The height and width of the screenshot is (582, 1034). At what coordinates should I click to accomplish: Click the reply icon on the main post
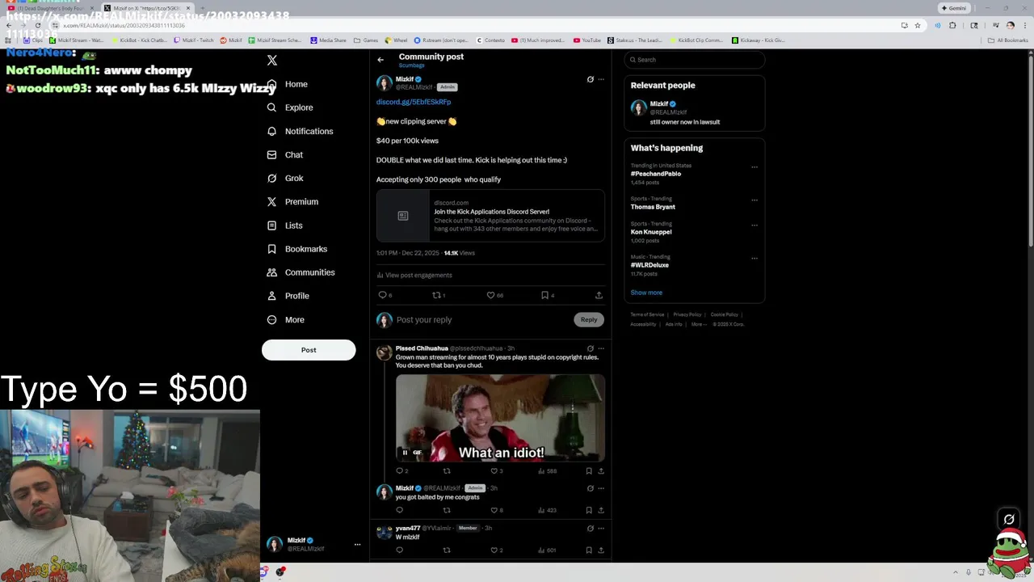382,295
